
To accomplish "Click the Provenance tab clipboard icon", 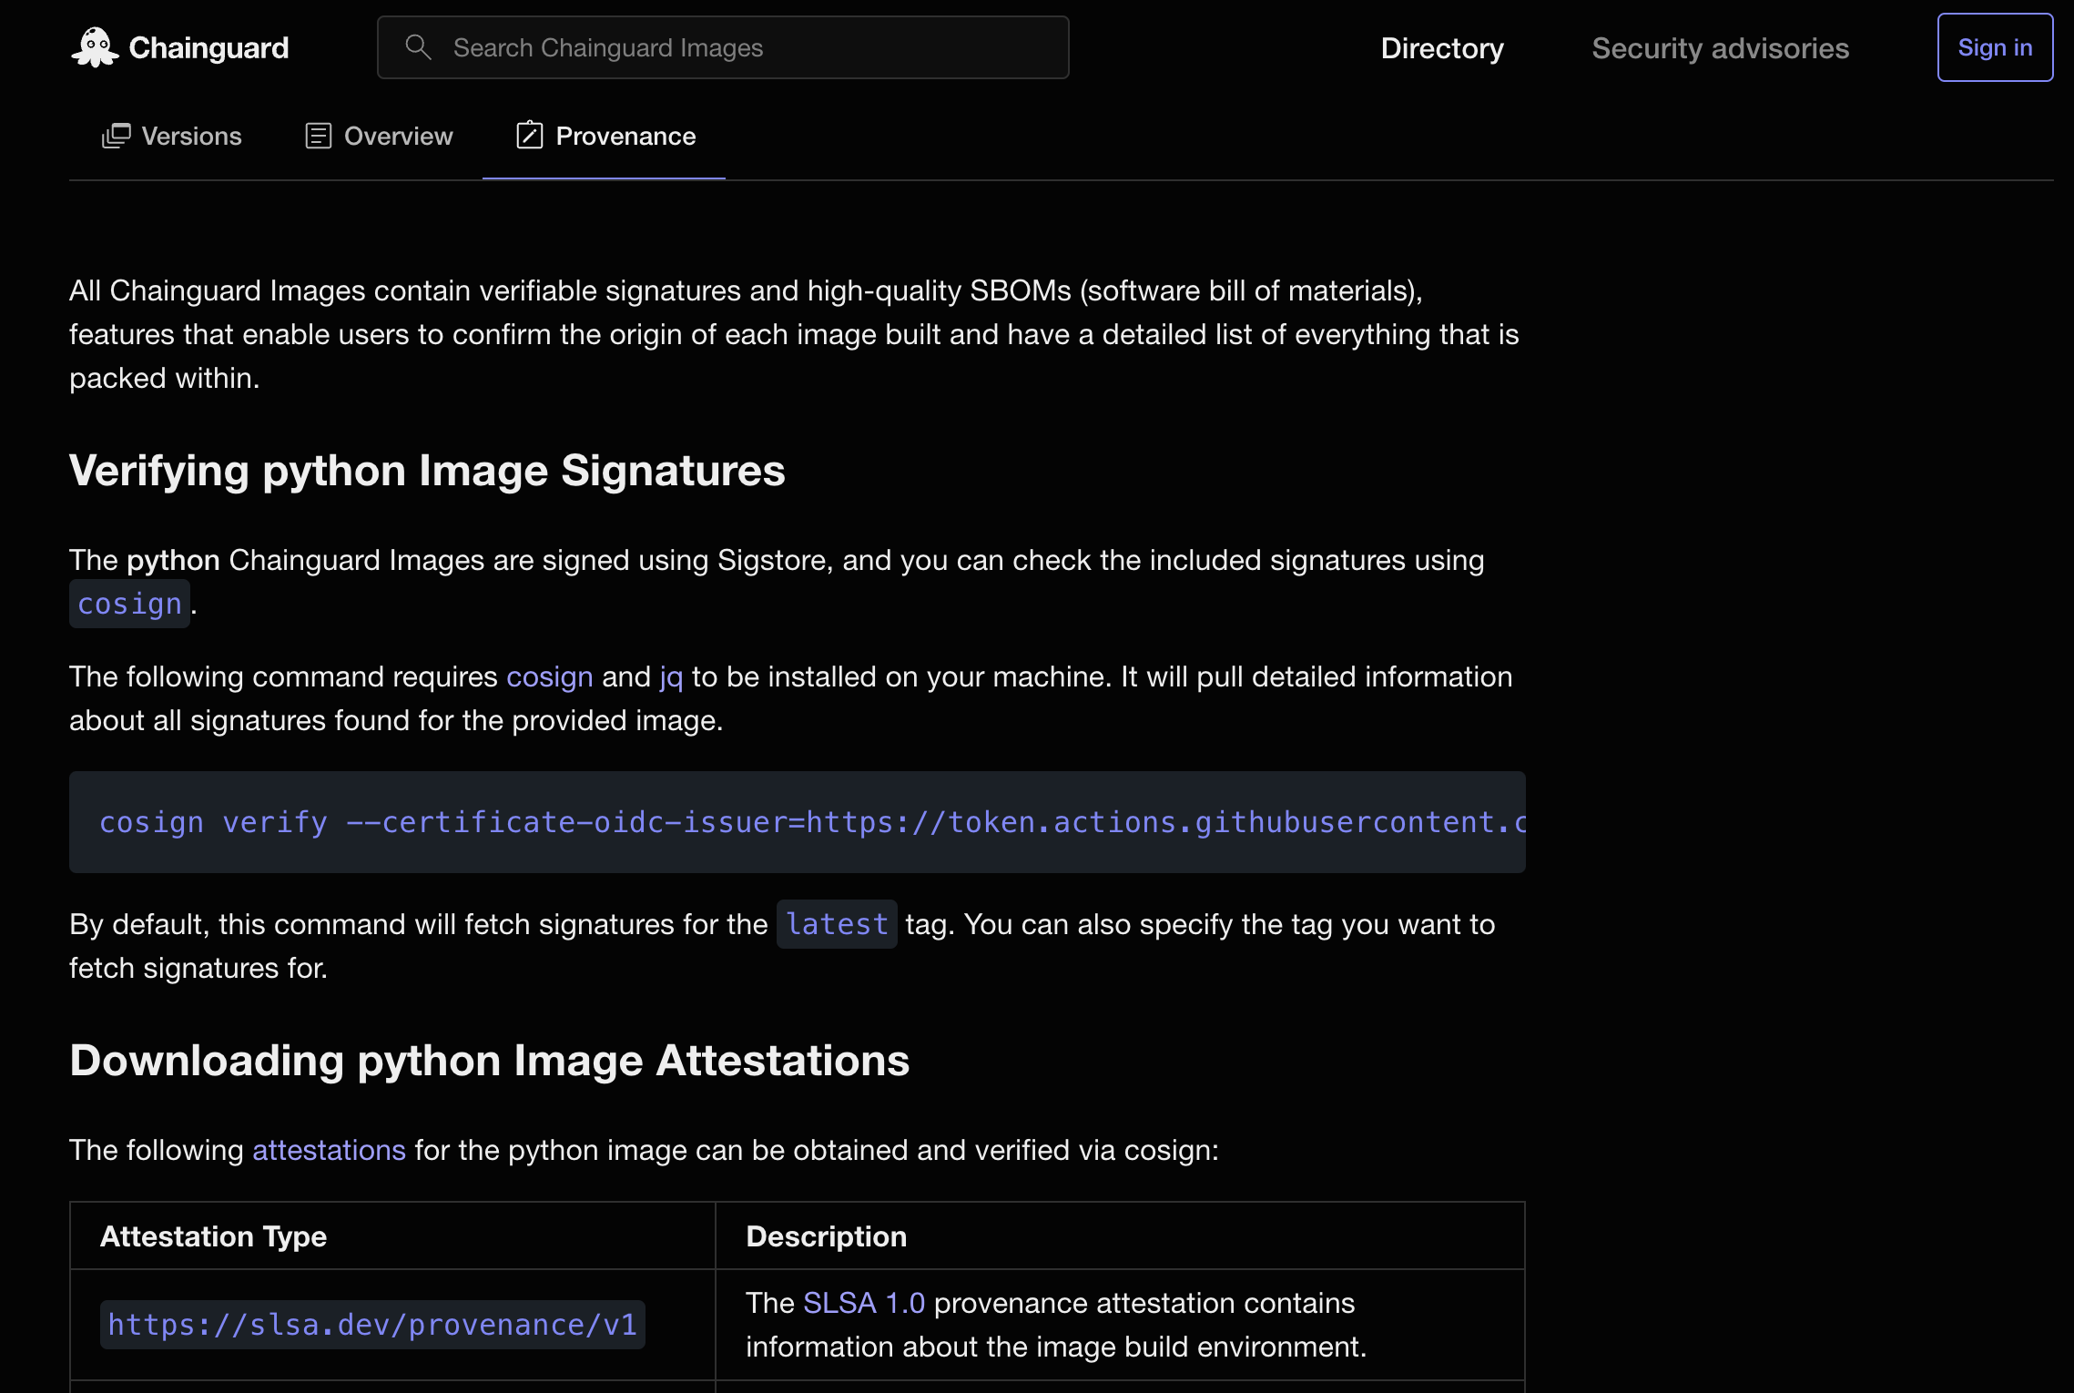I will (x=530, y=136).
